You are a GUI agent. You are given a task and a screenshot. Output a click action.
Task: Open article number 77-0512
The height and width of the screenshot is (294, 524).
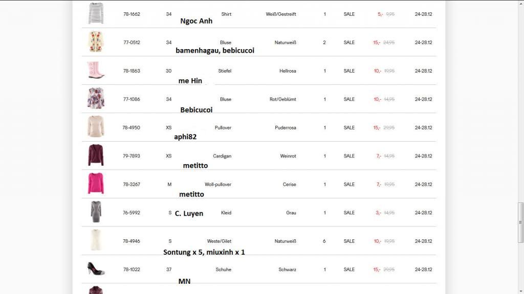click(132, 43)
